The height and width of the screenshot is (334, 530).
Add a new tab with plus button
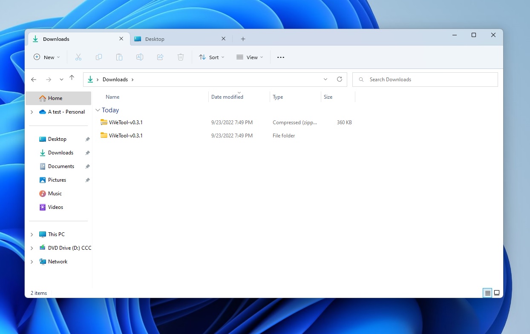(x=243, y=39)
